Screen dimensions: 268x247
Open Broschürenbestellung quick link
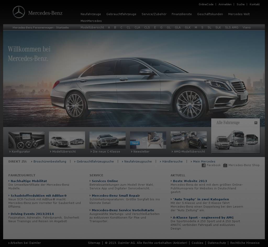click(50, 161)
